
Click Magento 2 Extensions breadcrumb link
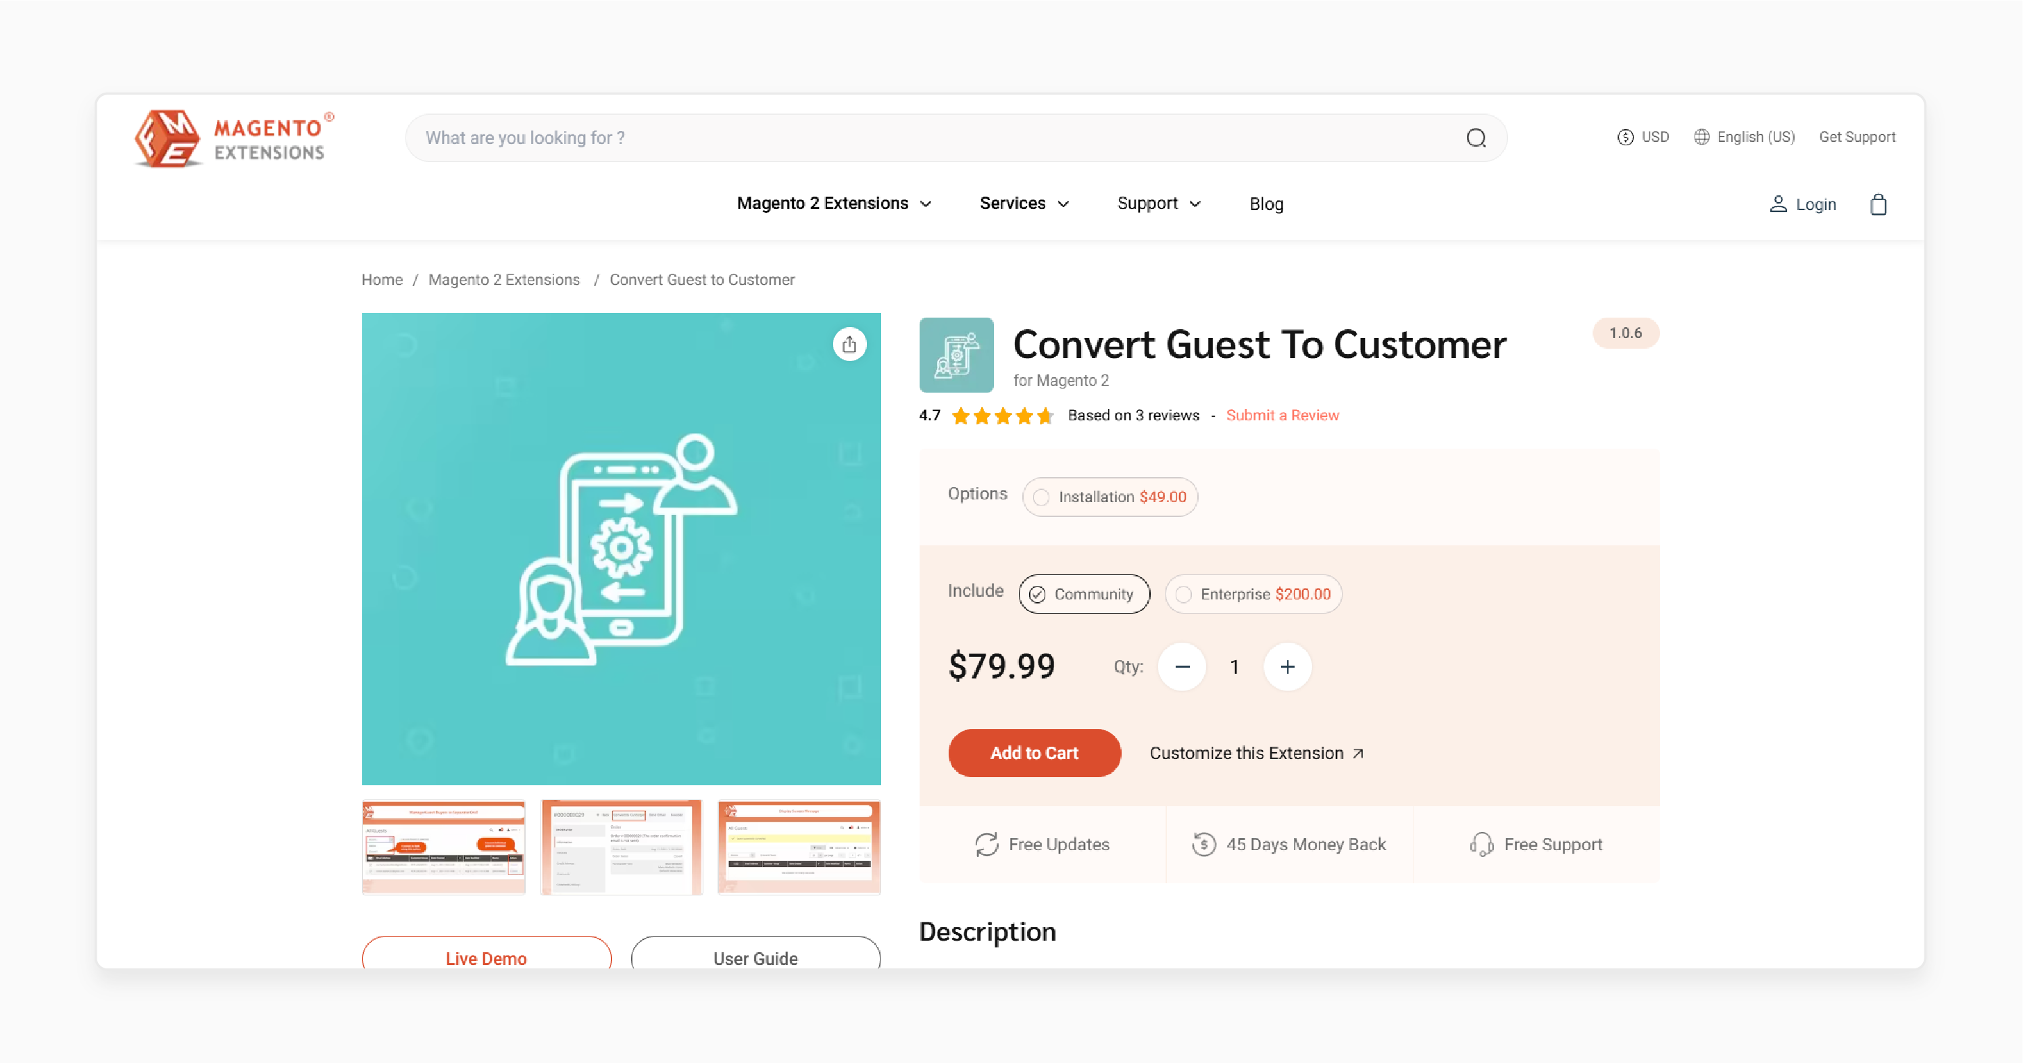(x=504, y=280)
